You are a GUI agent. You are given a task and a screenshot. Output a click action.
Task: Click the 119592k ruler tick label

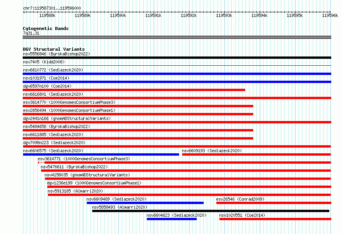pos(189,15)
